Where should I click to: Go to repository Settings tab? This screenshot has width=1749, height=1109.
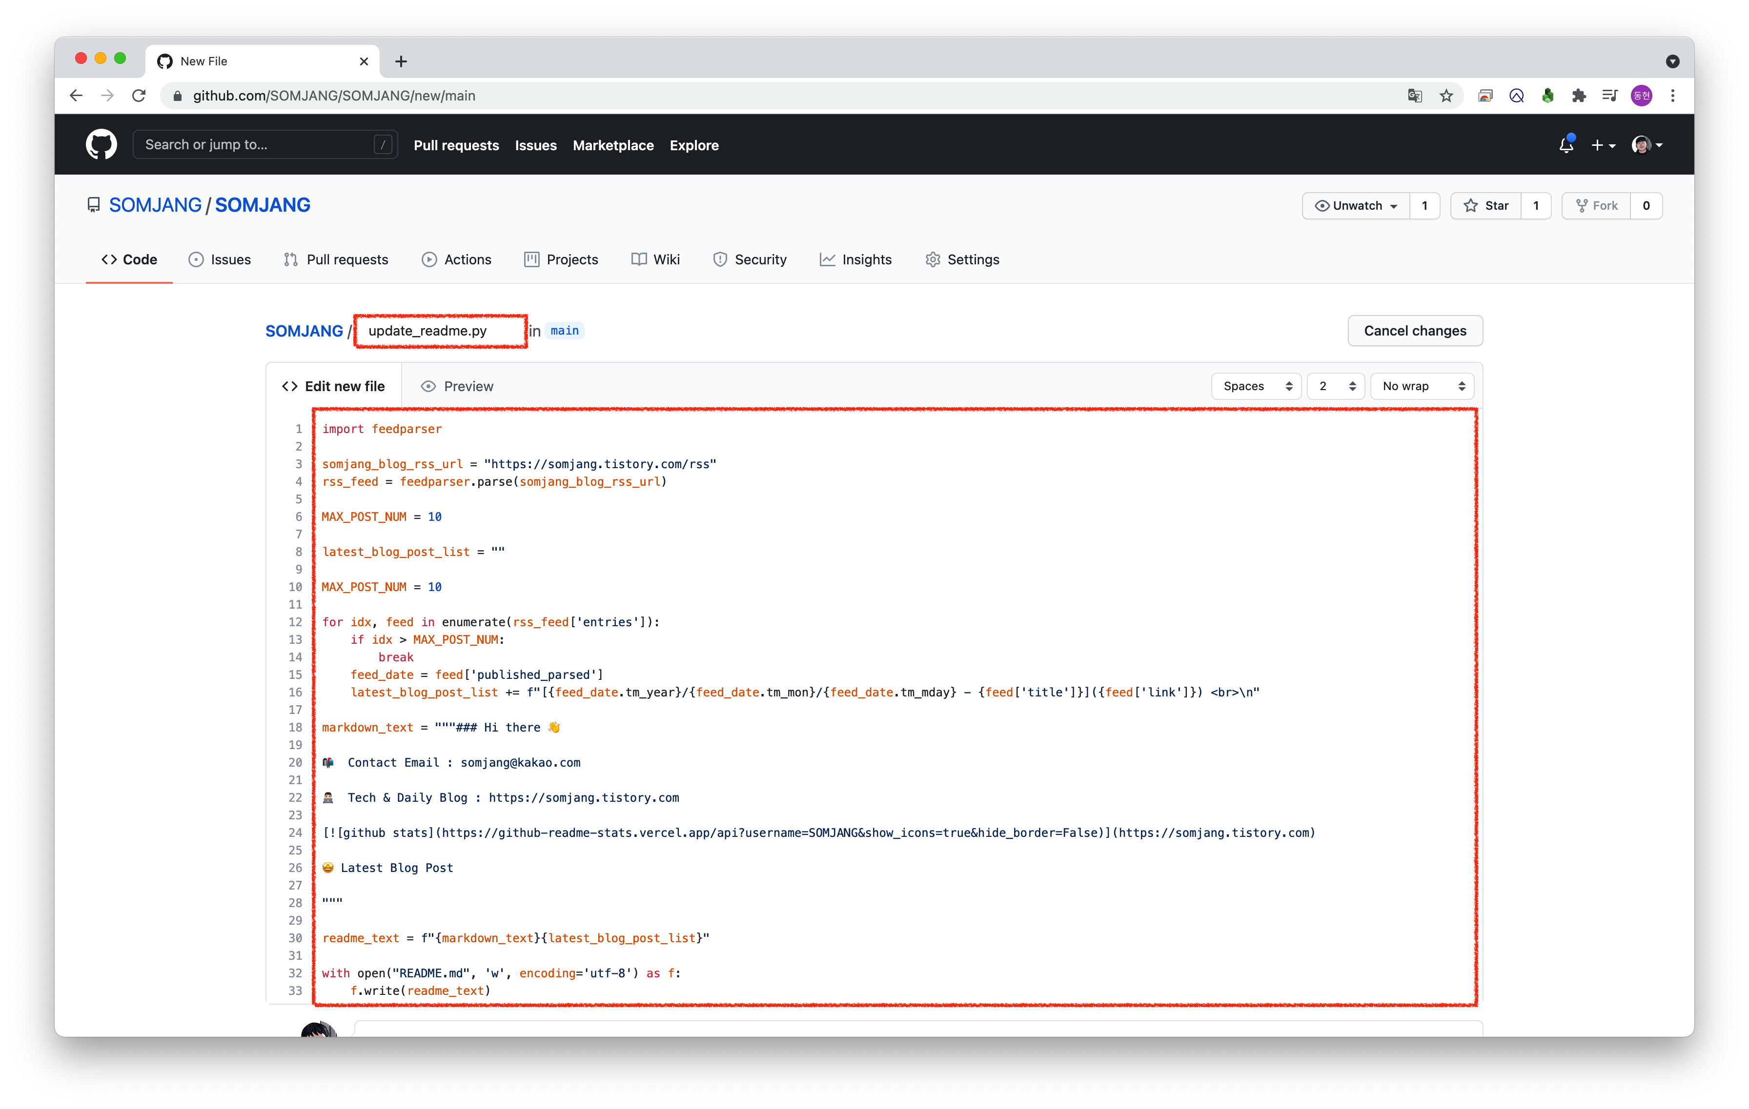962,259
